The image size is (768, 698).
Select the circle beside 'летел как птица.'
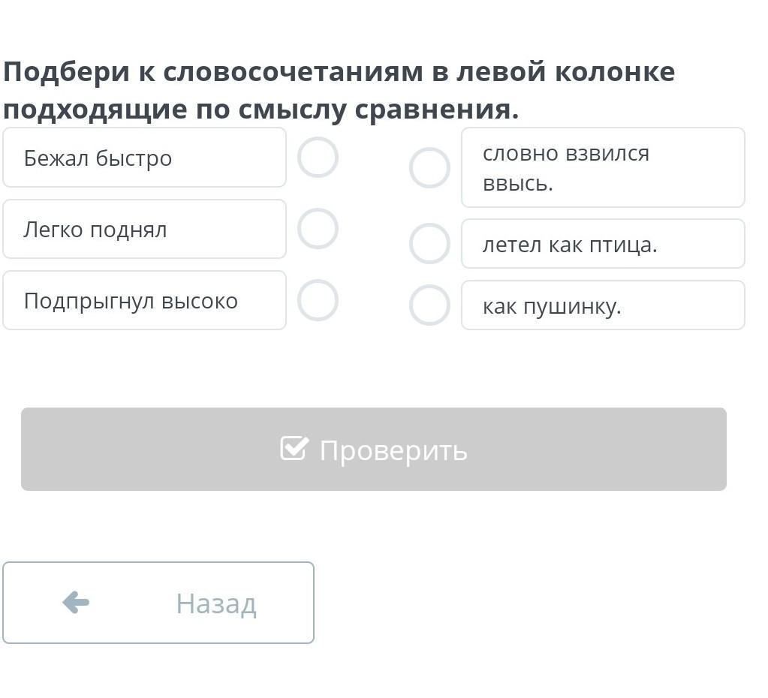tap(429, 244)
